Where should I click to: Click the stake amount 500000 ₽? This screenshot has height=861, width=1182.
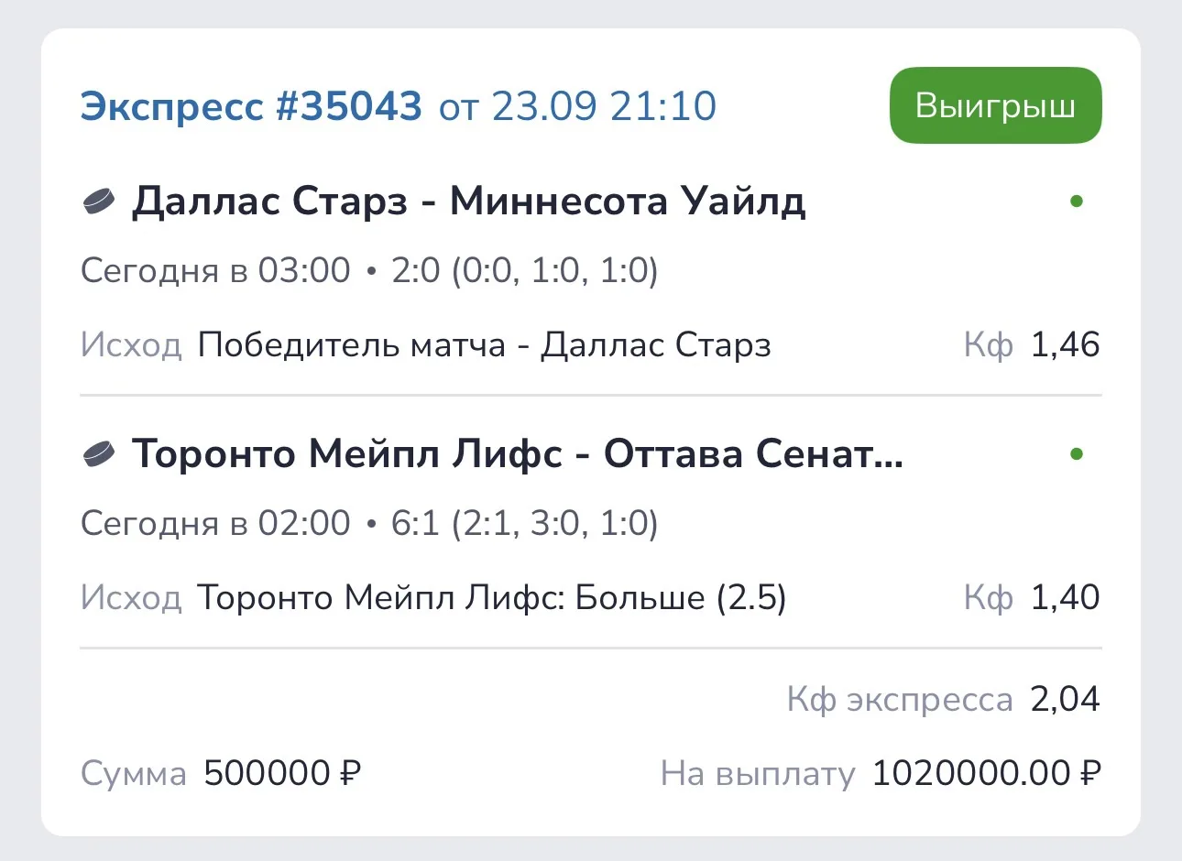282,774
